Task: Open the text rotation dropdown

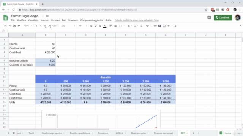Action: tap(148, 26)
